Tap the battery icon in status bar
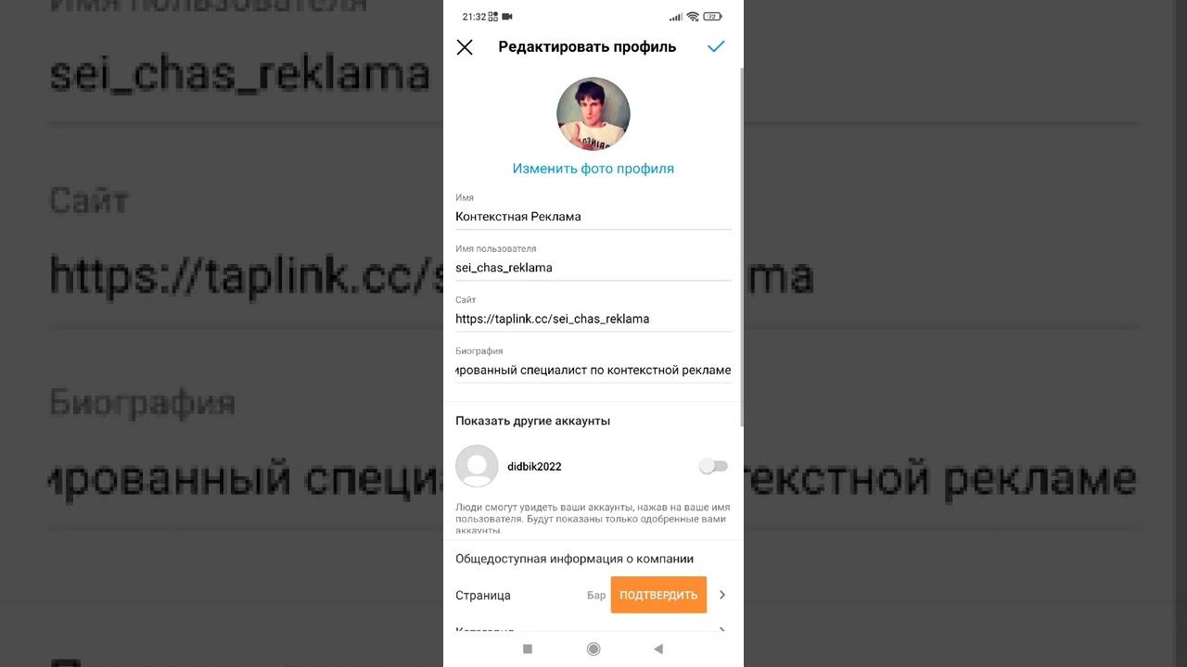This screenshot has width=1187, height=667. coord(712,17)
